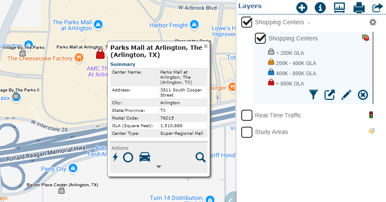Click the drive time car icon
Viewport: 386px width, 202px height.
tap(145, 157)
